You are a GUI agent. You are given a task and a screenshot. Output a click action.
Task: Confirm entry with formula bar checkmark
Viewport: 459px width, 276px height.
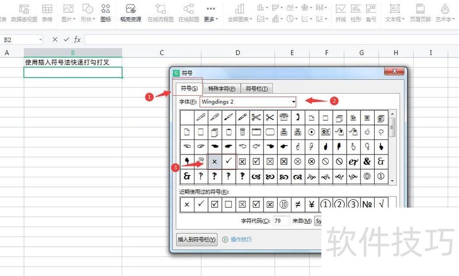66,39
